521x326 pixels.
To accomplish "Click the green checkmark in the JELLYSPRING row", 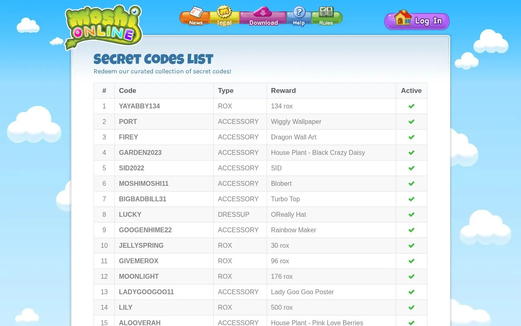I will tap(412, 245).
